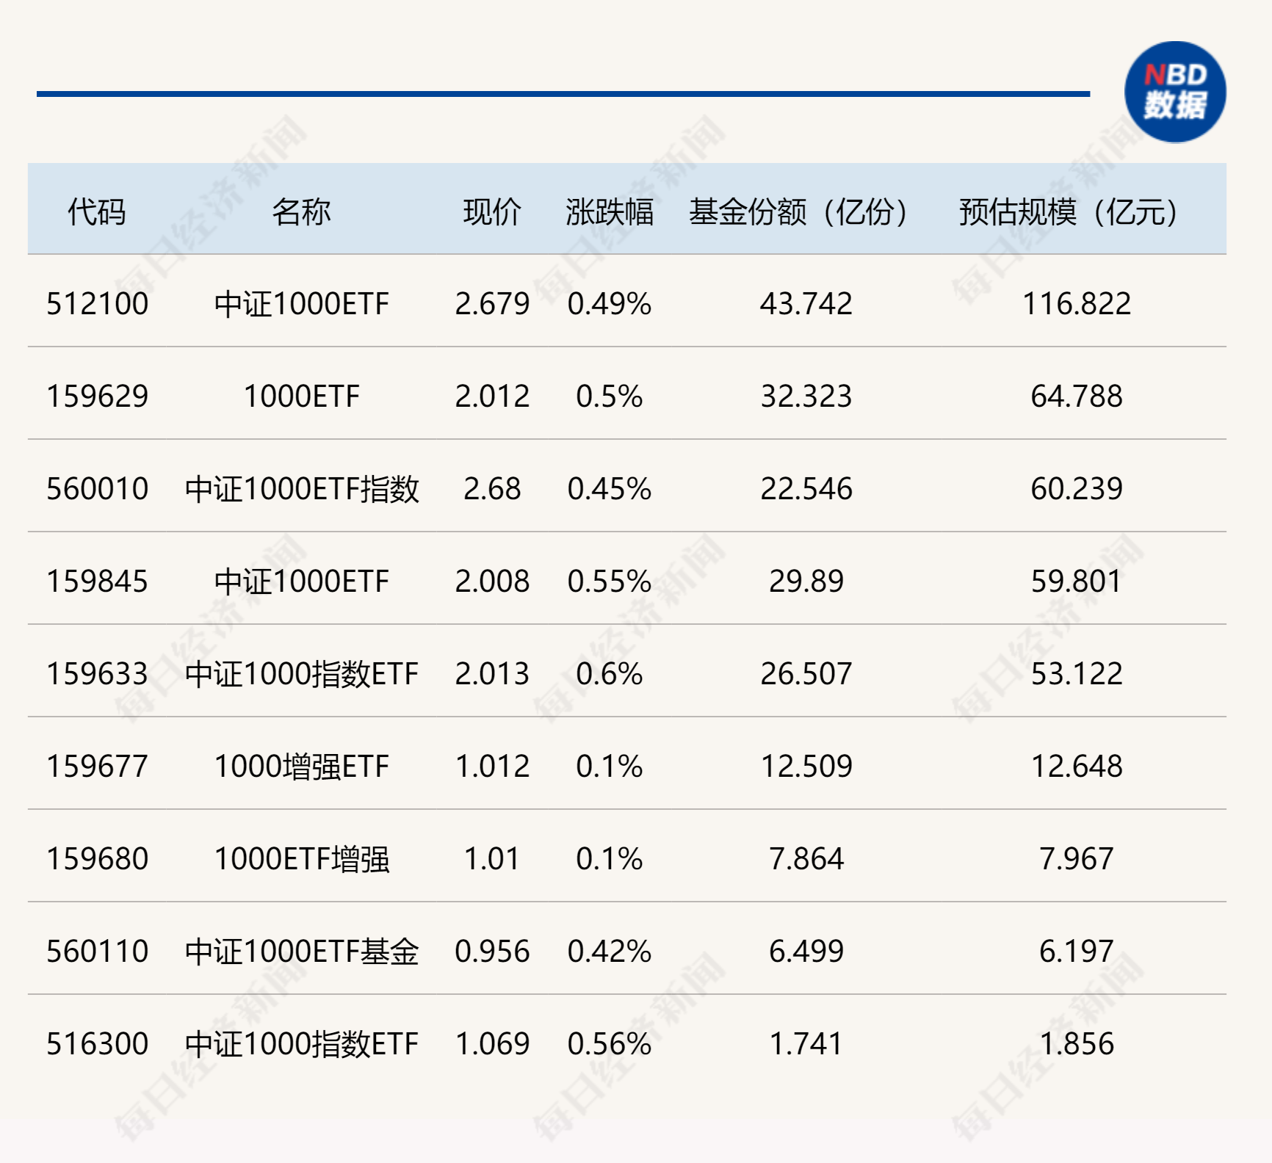1272x1163 pixels.
Task: Click fund code 516300
Action: (97, 1044)
